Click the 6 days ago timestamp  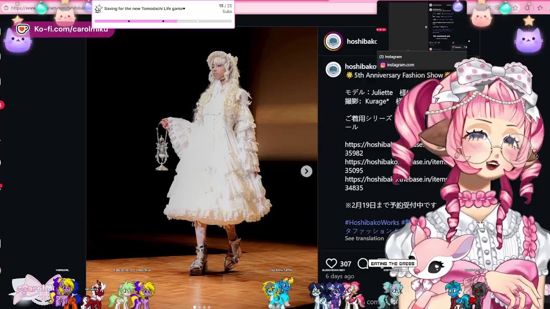click(x=340, y=276)
